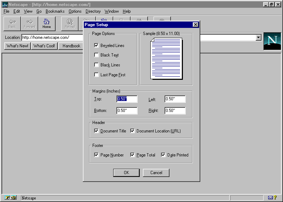This screenshot has width=283, height=202.
Task: Click OK in Page Setup dialog
Action: 126,173
